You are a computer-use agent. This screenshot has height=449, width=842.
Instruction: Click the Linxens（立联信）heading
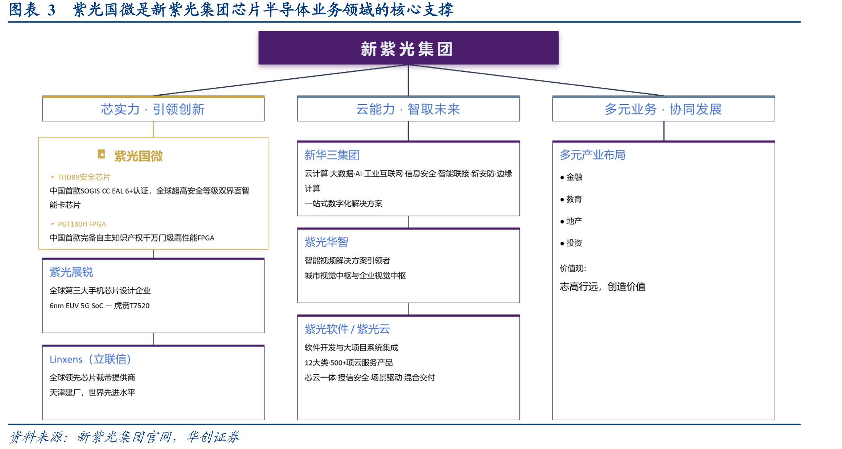pyautogui.click(x=90, y=359)
